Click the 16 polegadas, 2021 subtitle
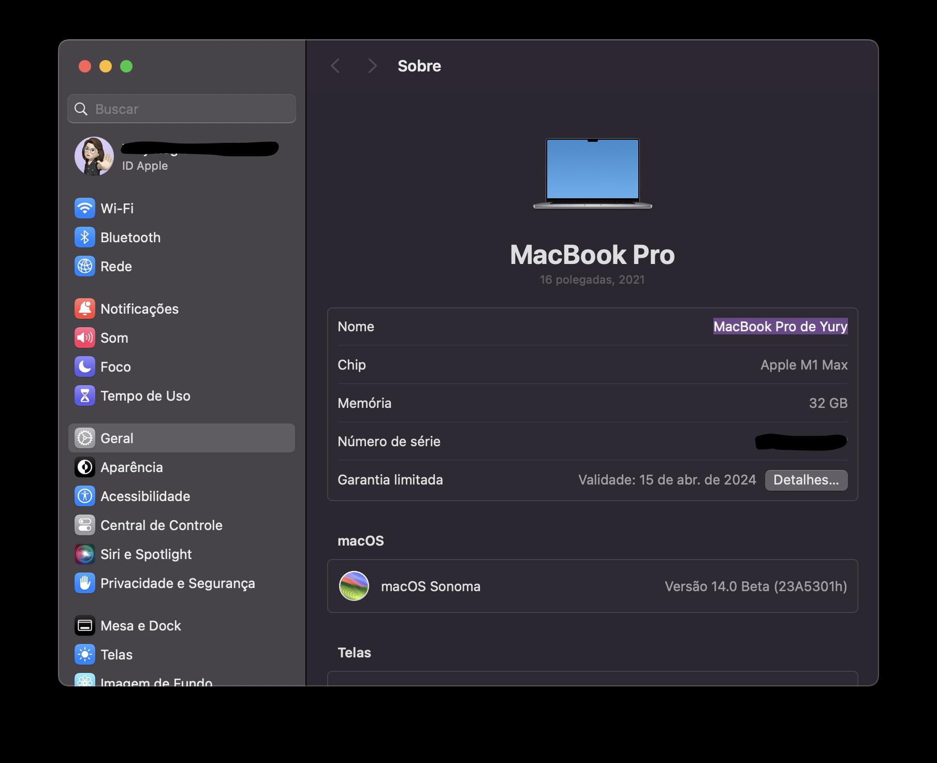Viewport: 937px width, 763px height. click(x=592, y=280)
